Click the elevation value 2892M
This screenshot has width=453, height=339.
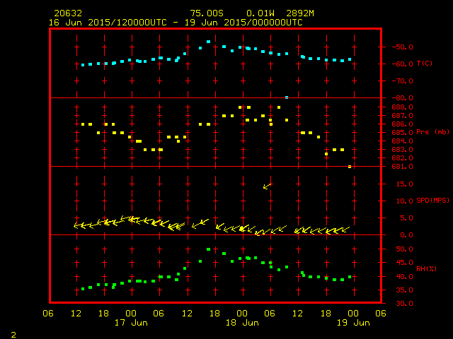[300, 13]
